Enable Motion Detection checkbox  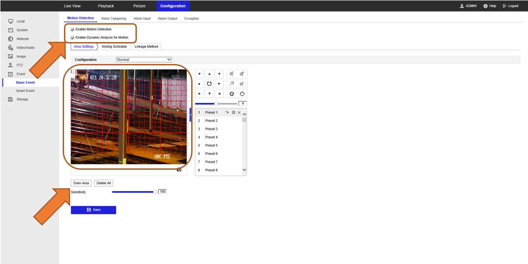pos(72,29)
